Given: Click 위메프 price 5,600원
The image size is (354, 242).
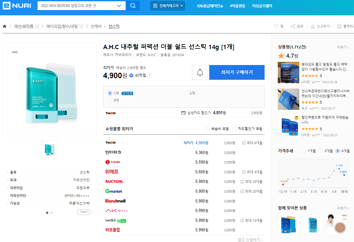Looking at the screenshot, I should (202, 172).
